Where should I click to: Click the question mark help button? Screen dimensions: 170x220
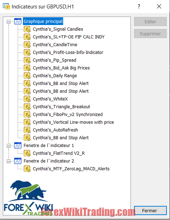coord(139,6)
